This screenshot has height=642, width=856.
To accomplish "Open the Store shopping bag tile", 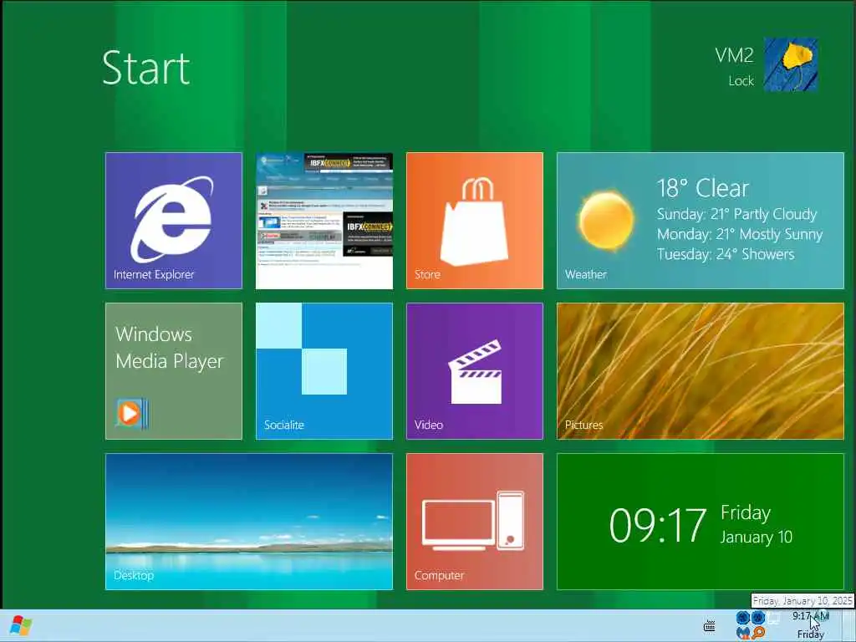I will (x=475, y=221).
